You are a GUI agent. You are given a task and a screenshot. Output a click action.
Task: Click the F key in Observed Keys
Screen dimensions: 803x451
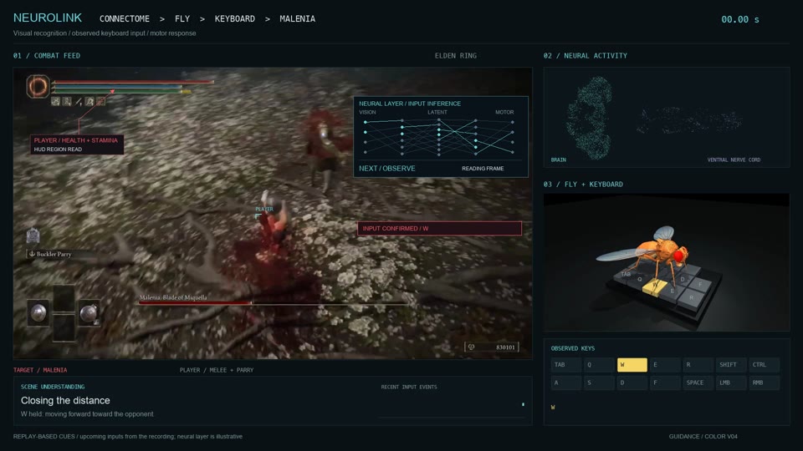(665, 383)
